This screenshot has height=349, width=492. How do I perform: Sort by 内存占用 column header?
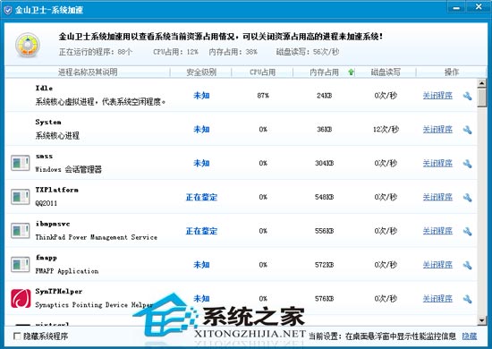point(324,72)
